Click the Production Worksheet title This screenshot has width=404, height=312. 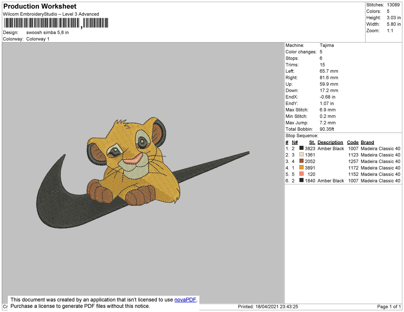pos(40,6)
